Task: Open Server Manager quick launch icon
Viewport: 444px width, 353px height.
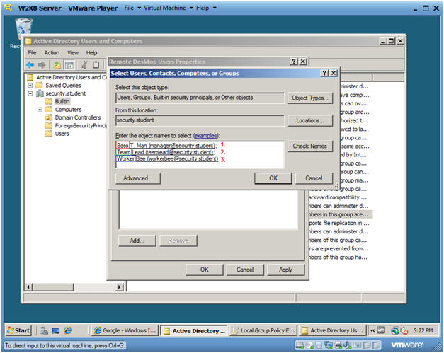Action: [x=45, y=330]
